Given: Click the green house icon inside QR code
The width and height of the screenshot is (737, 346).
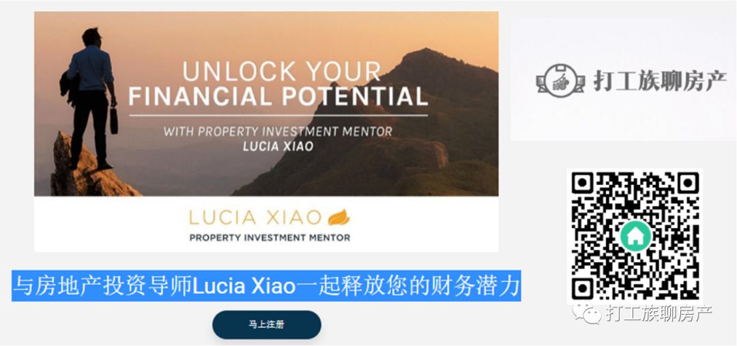Looking at the screenshot, I should click(x=635, y=236).
